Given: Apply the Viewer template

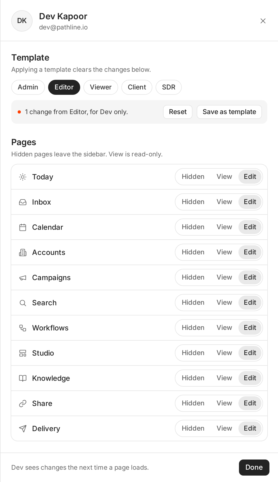Looking at the screenshot, I should [101, 87].
